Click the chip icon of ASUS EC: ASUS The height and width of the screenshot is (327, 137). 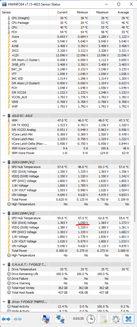[9, 115]
